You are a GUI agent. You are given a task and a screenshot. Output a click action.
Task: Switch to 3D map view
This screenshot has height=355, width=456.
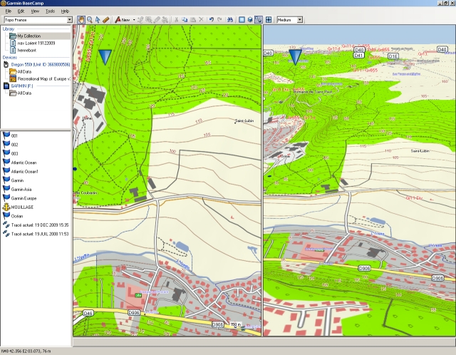tap(250, 20)
